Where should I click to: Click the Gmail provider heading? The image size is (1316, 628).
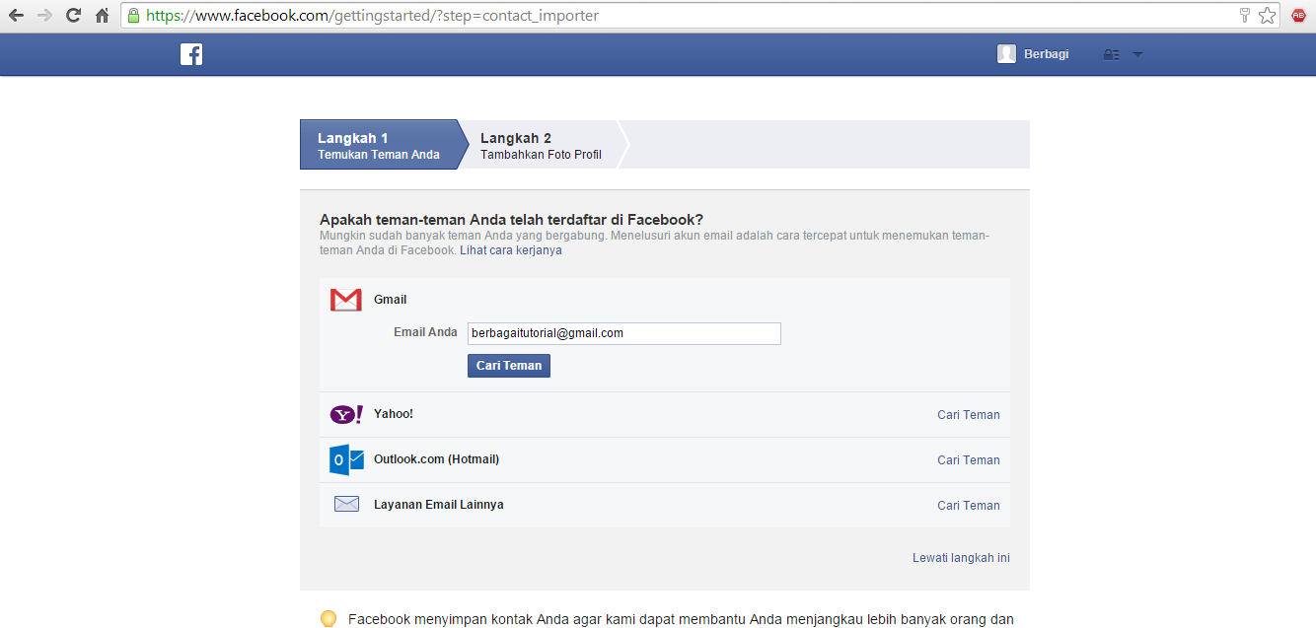[391, 300]
